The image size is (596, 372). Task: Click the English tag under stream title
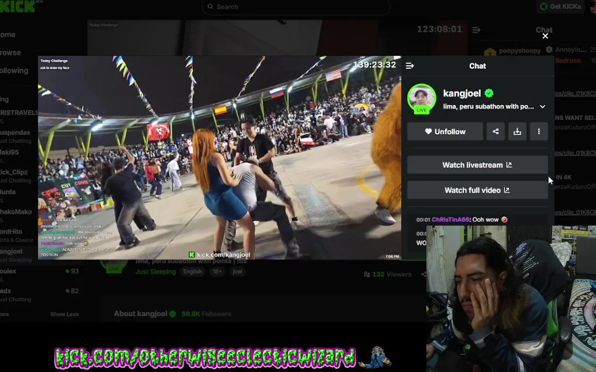click(x=192, y=272)
